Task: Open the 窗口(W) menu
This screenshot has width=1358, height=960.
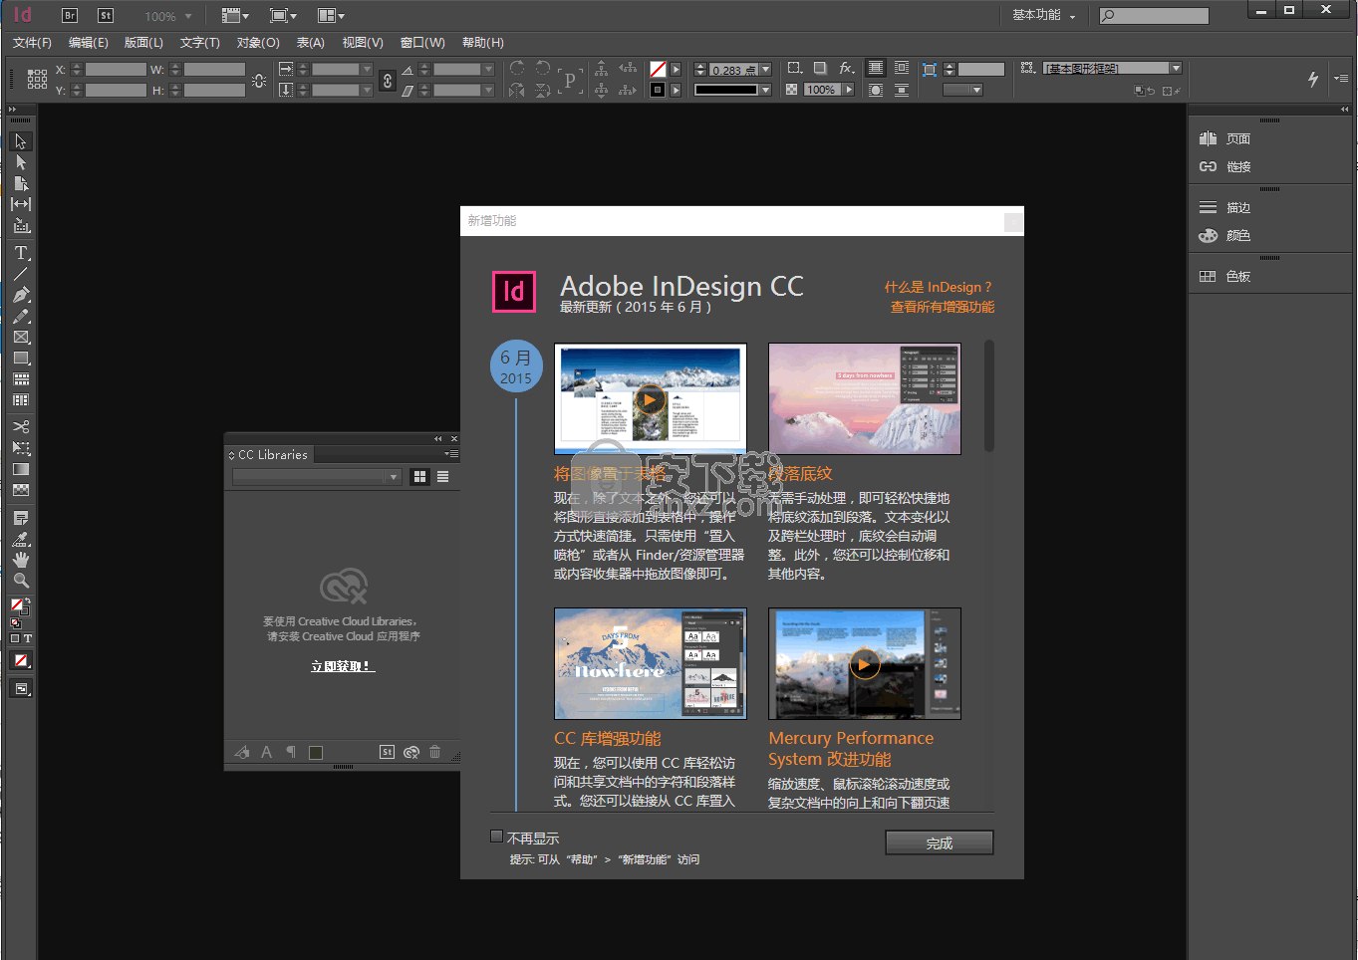Action: point(422,43)
